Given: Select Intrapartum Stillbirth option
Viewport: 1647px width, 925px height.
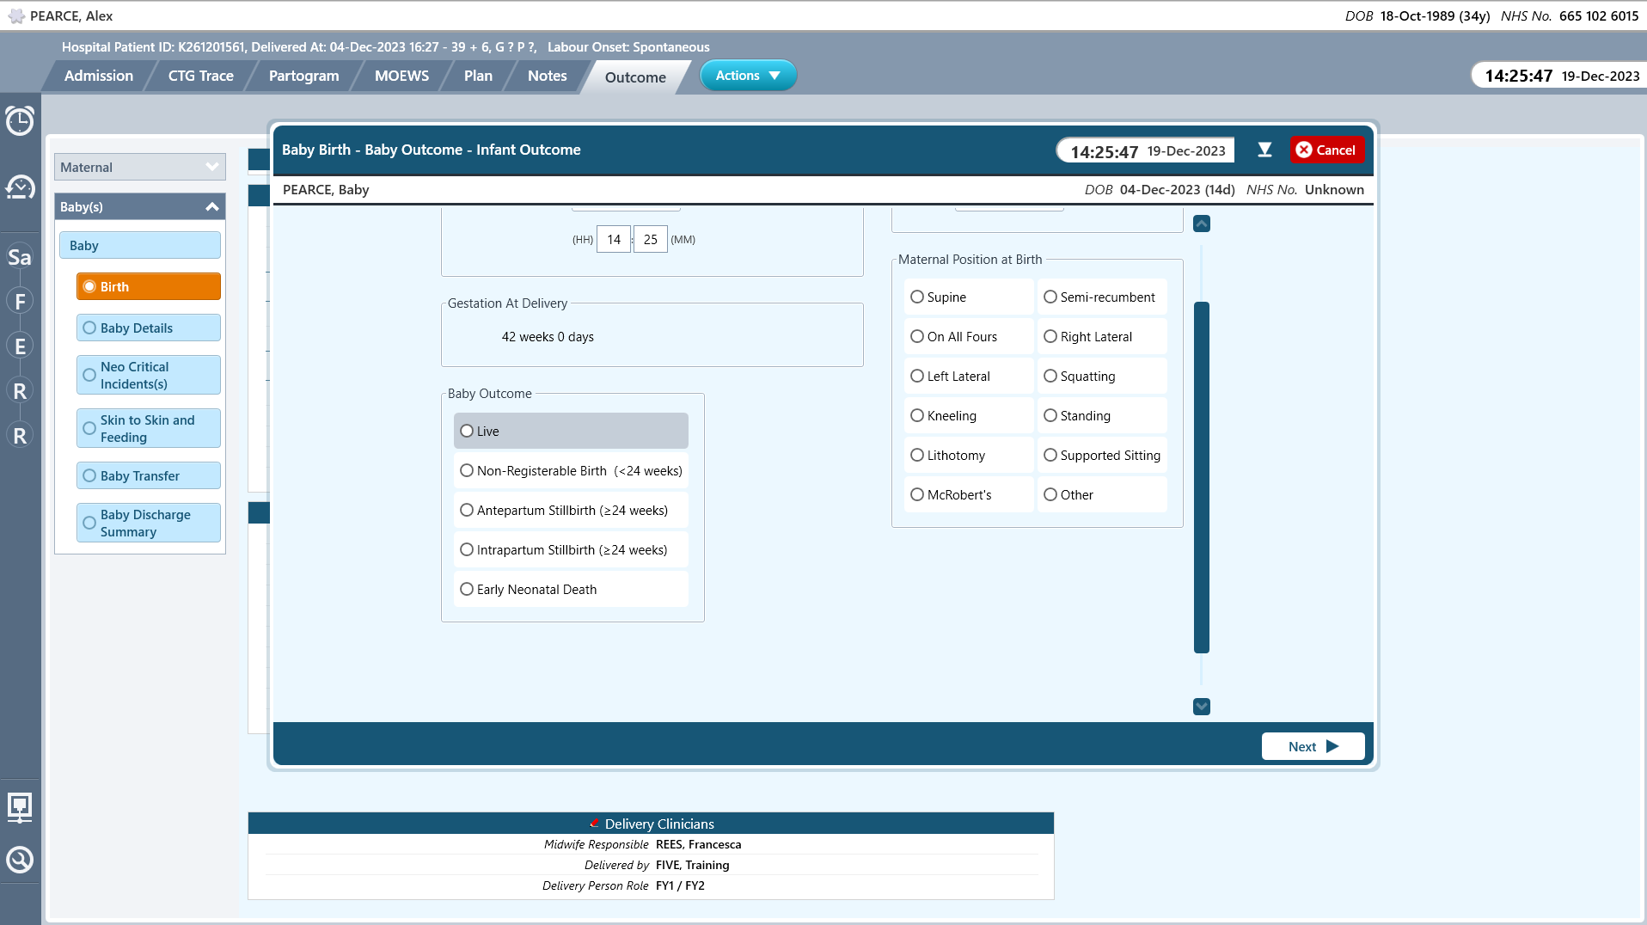Looking at the screenshot, I should point(571,549).
